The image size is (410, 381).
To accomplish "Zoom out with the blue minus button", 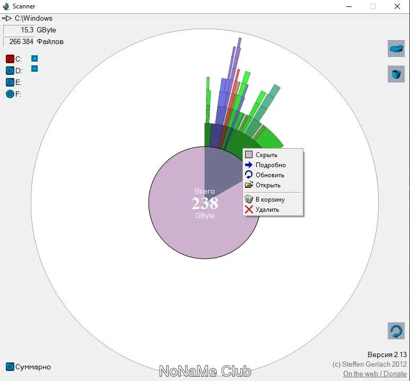I will pos(34,68).
